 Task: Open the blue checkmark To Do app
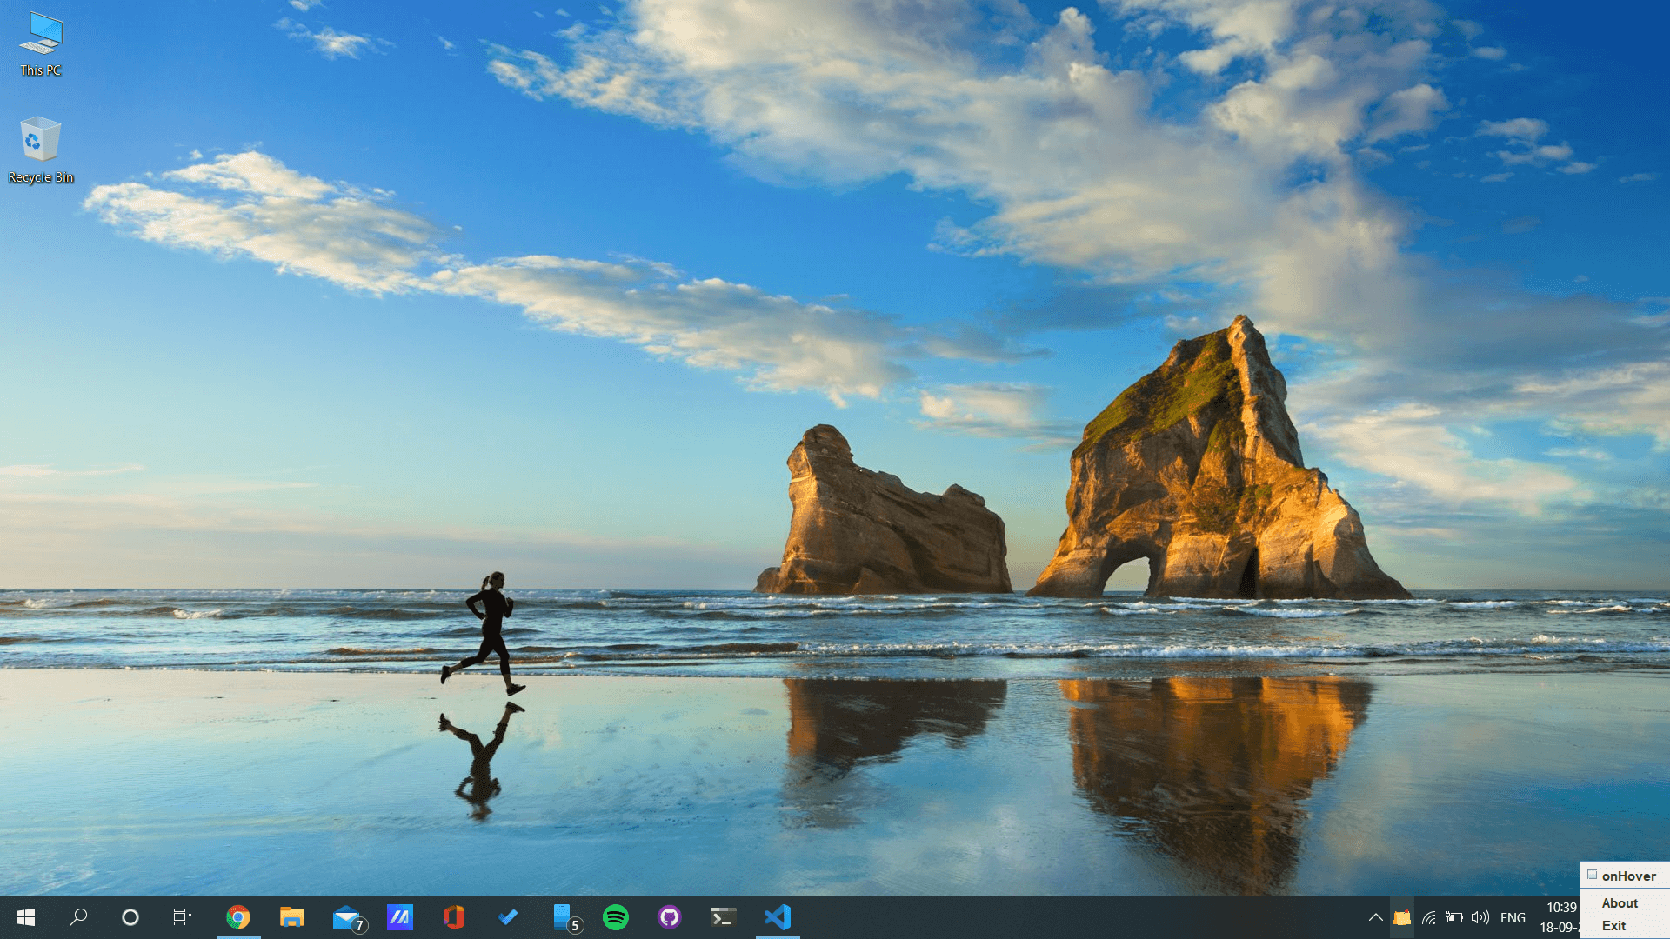(508, 917)
